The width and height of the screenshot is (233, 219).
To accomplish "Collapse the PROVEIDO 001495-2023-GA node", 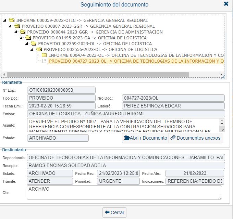I will (21, 38).
